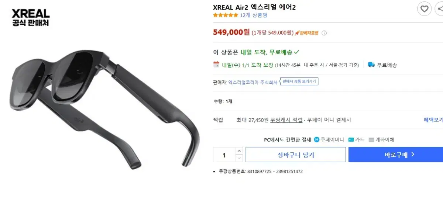Decrease quantity with the down arrow
Screen dimensions: 443x201
pyautogui.click(x=239, y=158)
